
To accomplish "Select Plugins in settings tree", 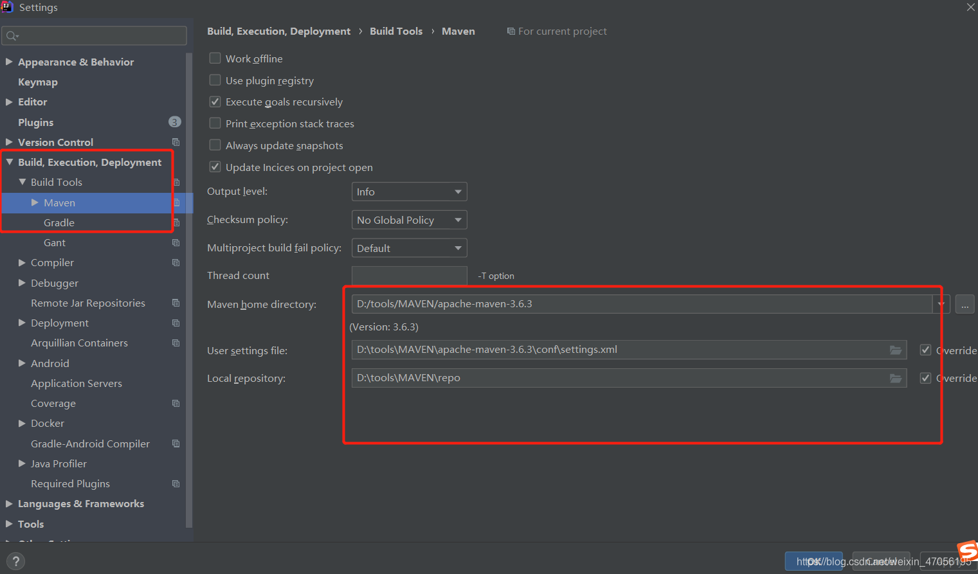I will click(35, 122).
